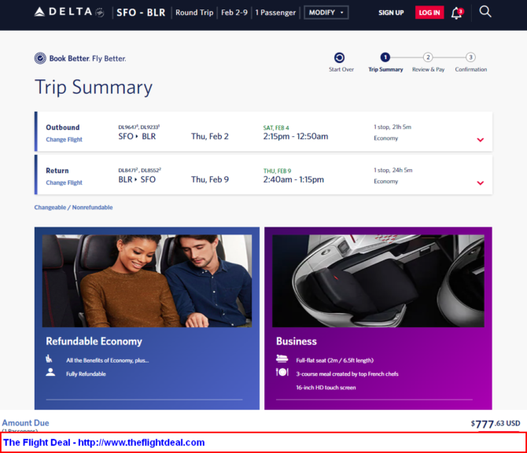The image size is (527, 453).
Task: Open the notifications bell icon
Action: (457, 13)
